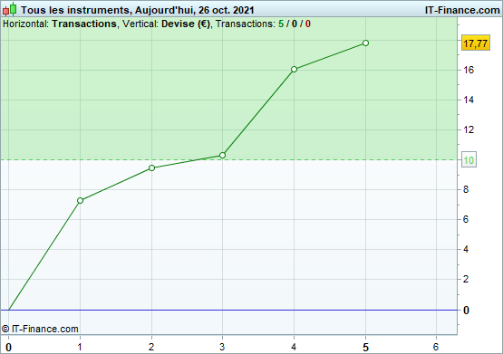Click the '14' label on vertical axis
Screen dimensions: 503x354
[x=469, y=100]
